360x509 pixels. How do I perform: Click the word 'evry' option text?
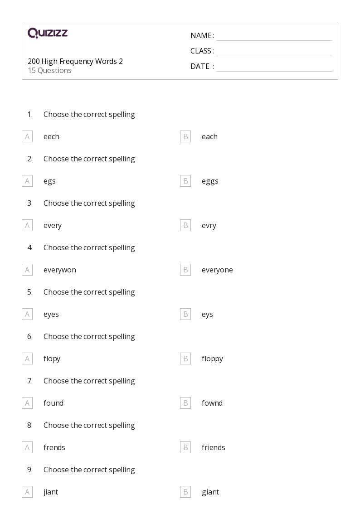(209, 225)
